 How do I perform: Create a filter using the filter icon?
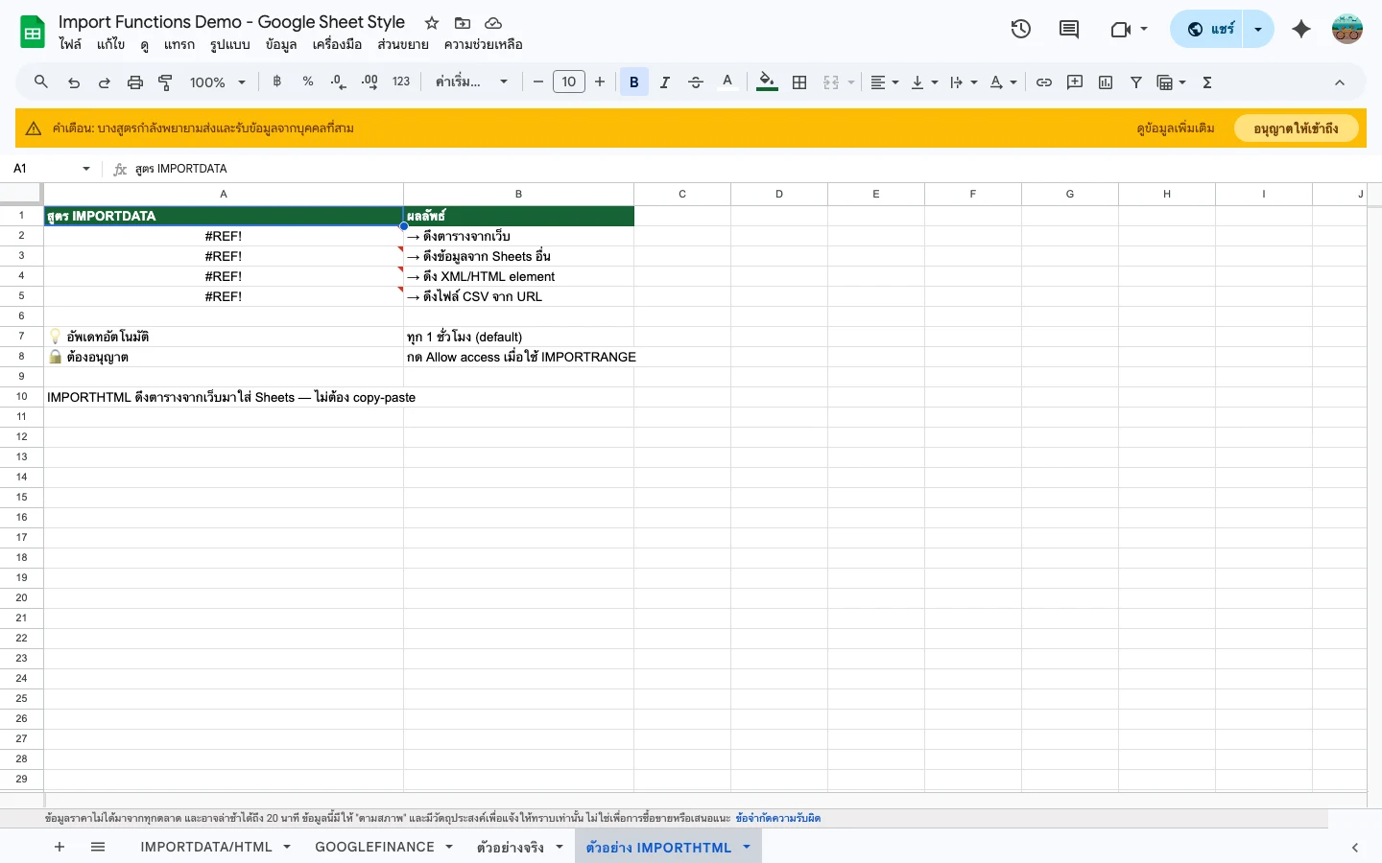click(1136, 82)
